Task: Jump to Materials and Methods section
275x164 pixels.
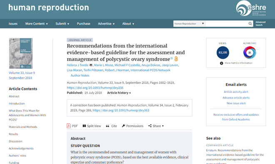Action: click(23, 127)
